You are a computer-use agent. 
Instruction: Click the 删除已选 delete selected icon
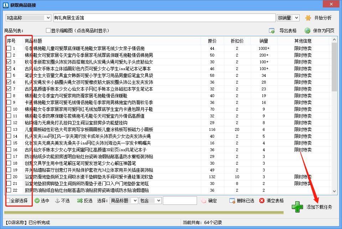click(232, 201)
